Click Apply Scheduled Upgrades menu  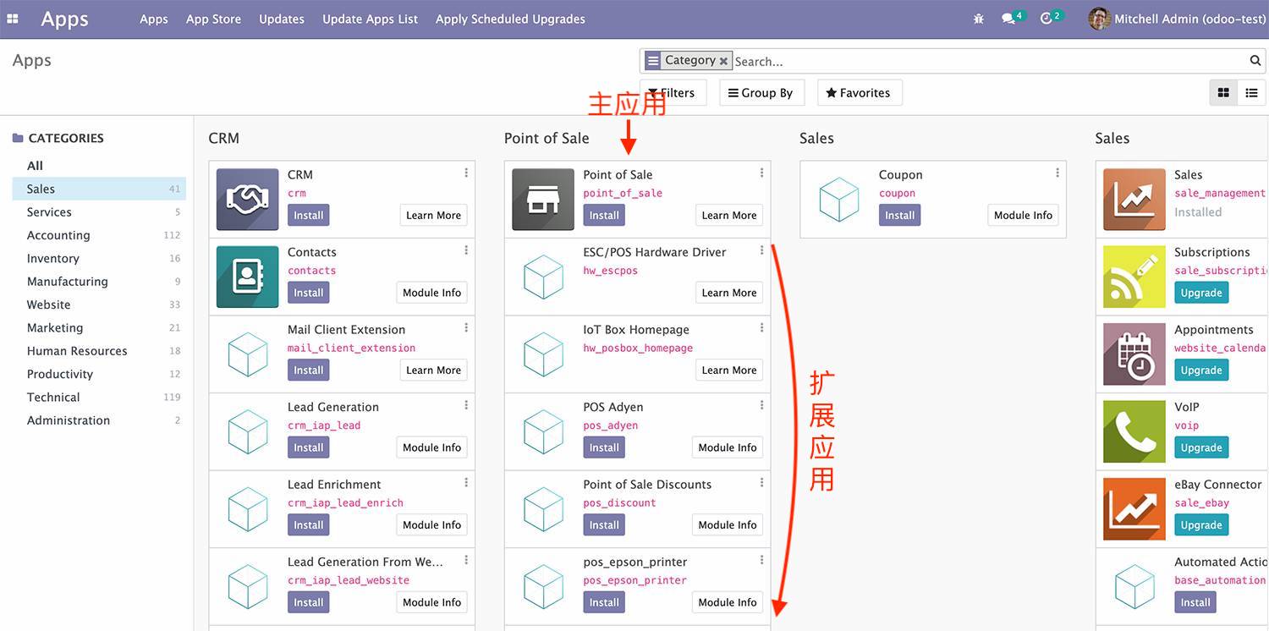point(510,19)
